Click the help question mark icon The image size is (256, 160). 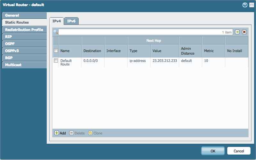(245, 5)
